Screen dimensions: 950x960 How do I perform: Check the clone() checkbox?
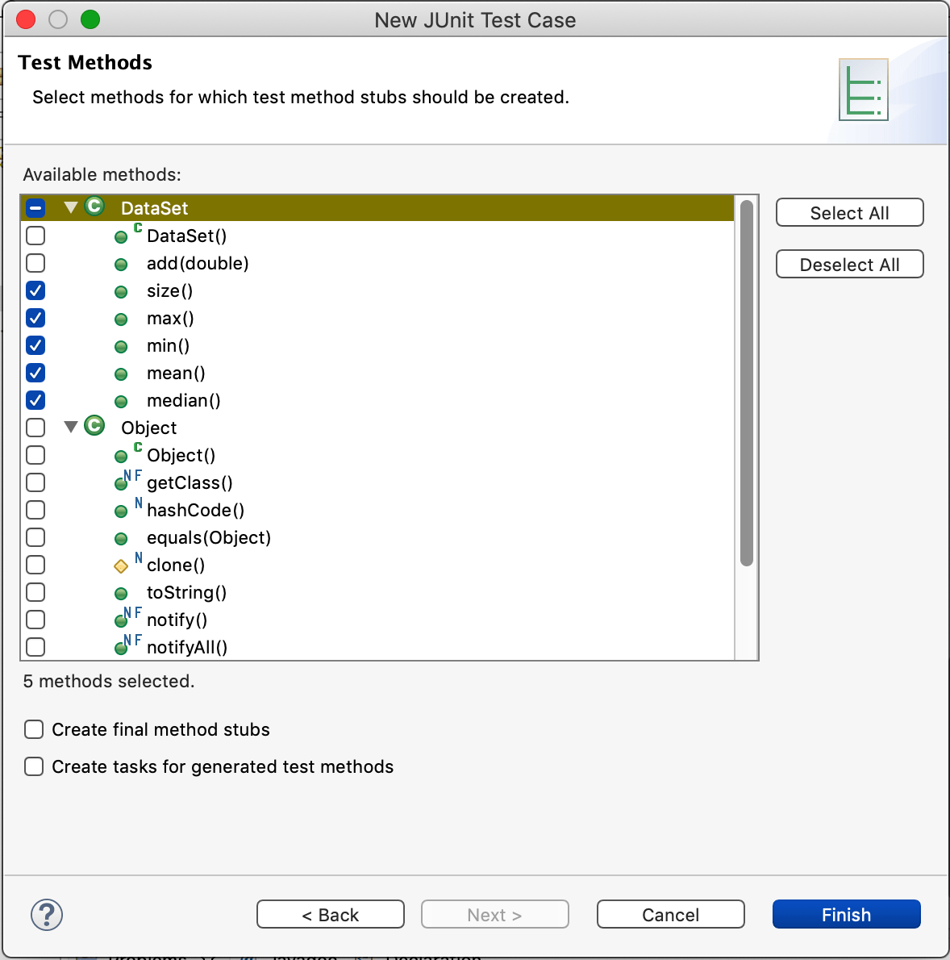point(35,565)
